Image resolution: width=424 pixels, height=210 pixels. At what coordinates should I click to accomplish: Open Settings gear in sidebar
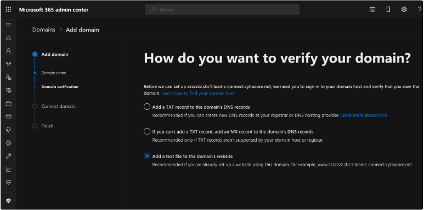coord(8,143)
